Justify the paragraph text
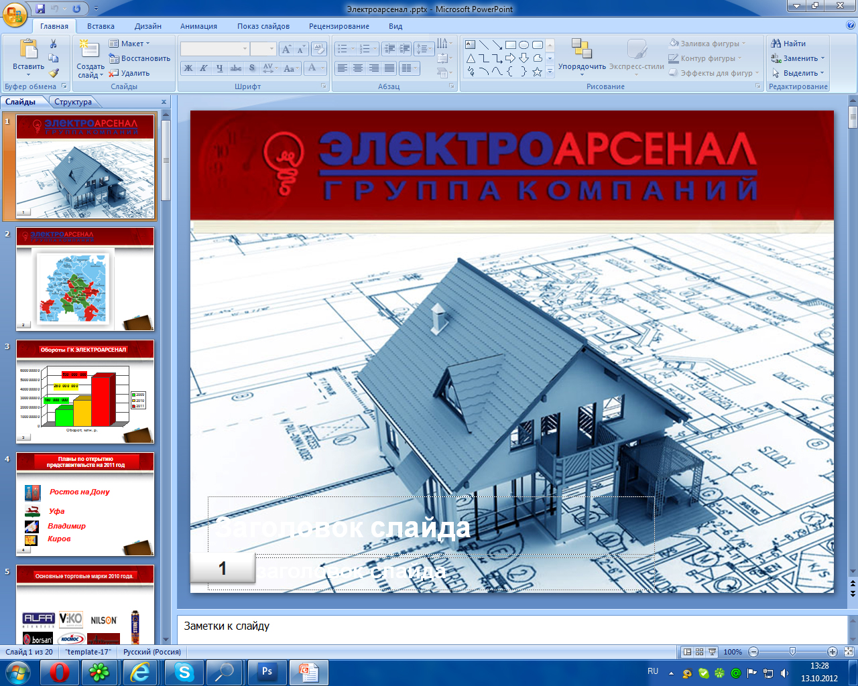Viewport: 858px width, 686px height. pyautogui.click(x=389, y=68)
